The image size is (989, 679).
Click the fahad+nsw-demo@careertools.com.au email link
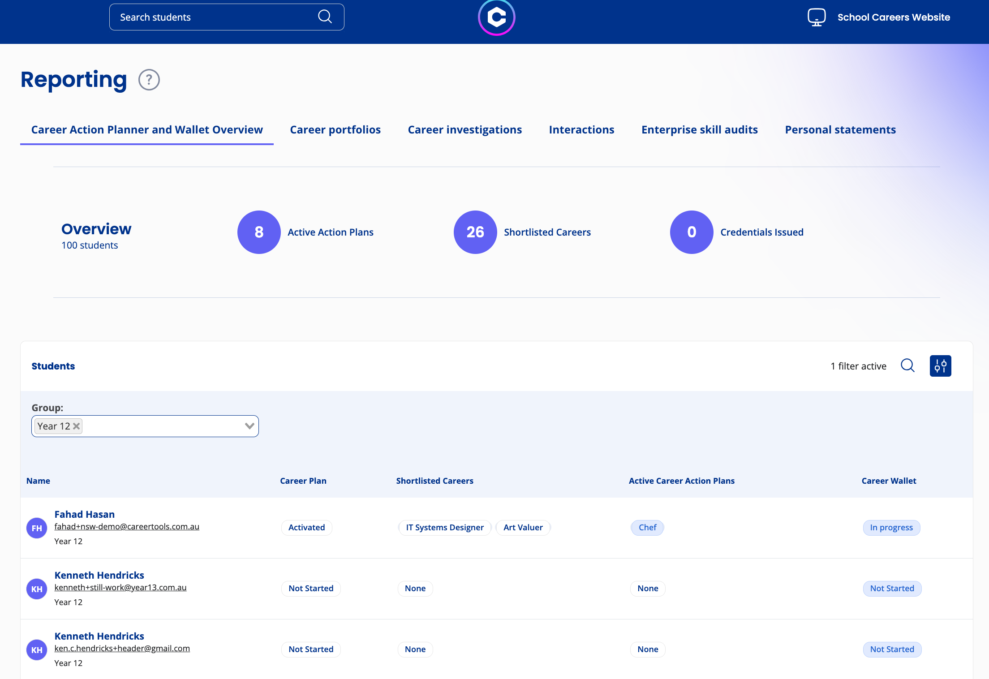point(127,527)
